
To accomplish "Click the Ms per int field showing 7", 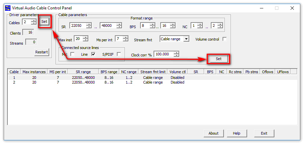I will click(x=119, y=39).
